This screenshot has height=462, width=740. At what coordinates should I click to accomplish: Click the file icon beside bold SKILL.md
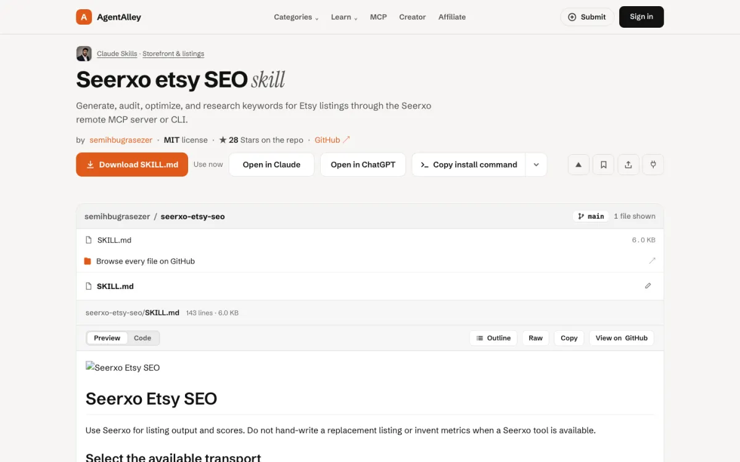pyautogui.click(x=88, y=286)
